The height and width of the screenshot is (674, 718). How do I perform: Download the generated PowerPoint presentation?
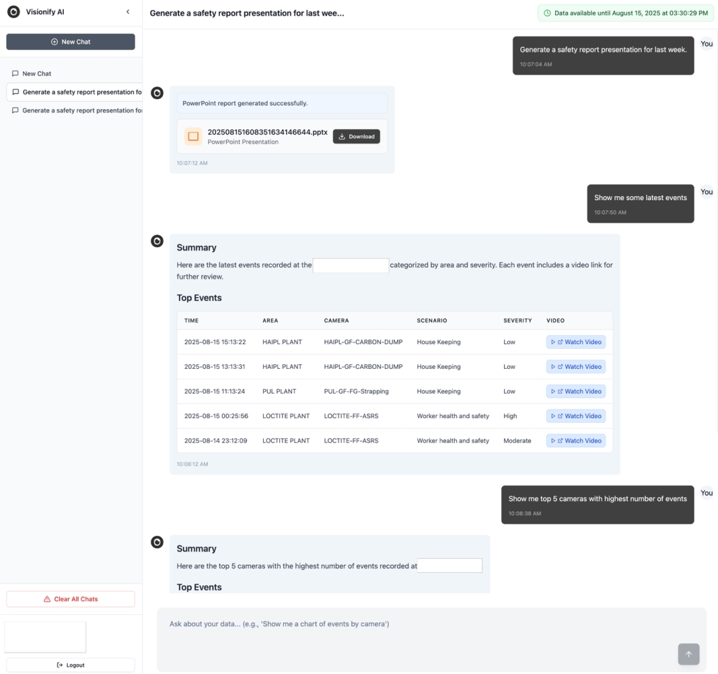coord(356,136)
